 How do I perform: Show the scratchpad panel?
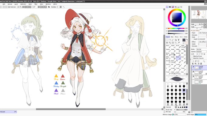tap(181, 7)
